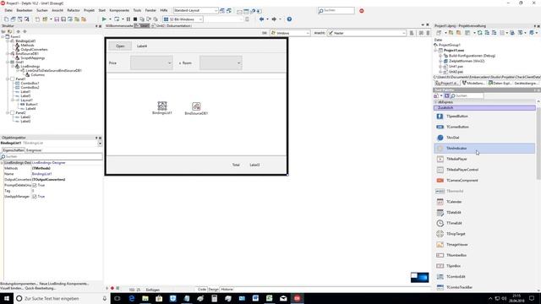Viewport: 541px width, 304px height.
Task: Expand the Panel1 node in Struktur tree
Action: click(x=8, y=79)
